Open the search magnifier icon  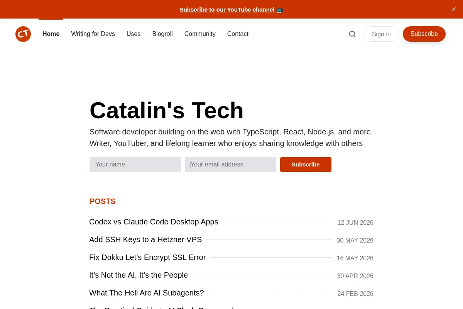click(x=352, y=34)
